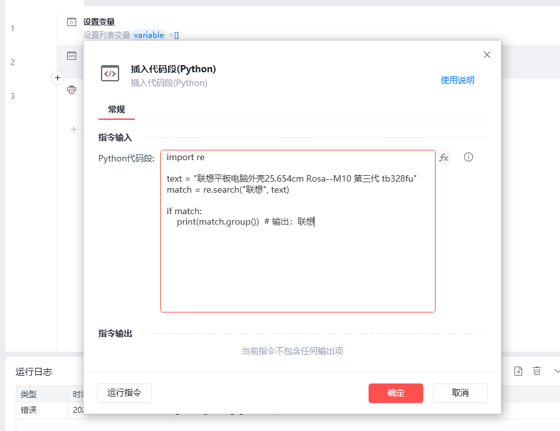Click the 设置变量 step icon
The image size is (560, 431).
72,22
